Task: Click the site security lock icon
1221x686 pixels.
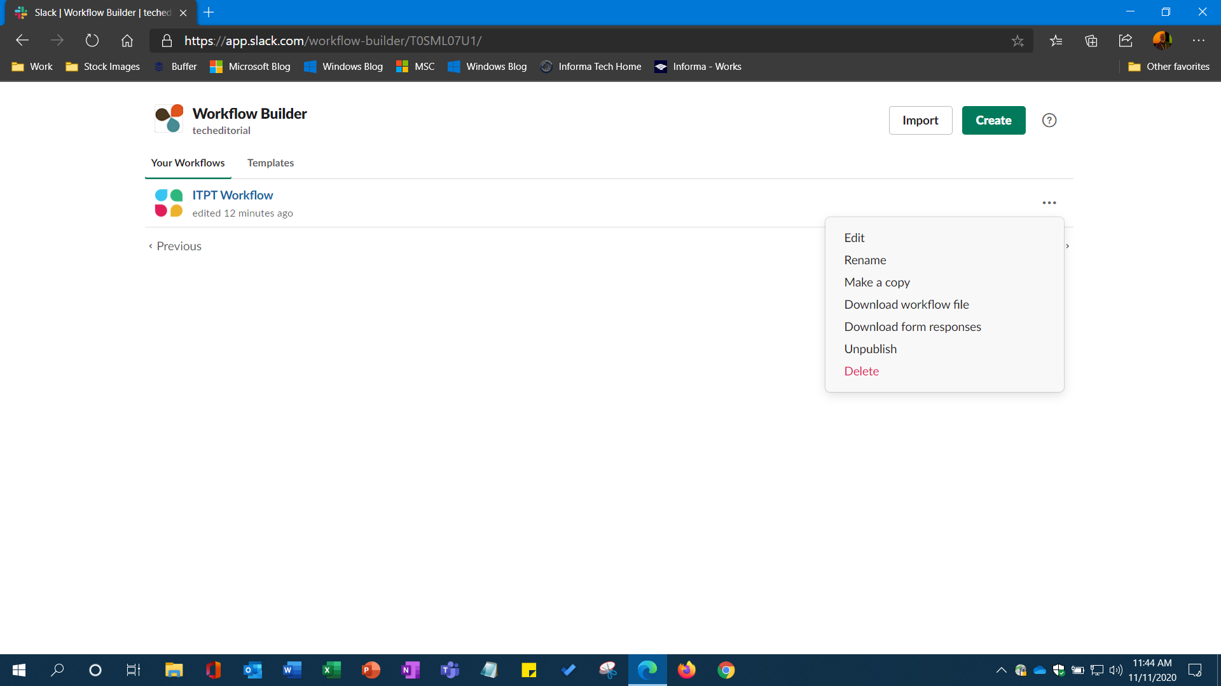Action: [x=167, y=41]
